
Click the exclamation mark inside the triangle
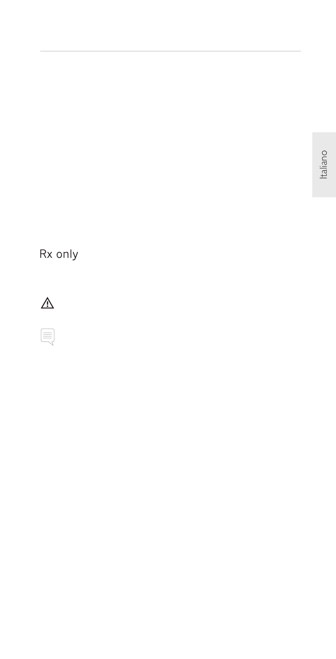point(47,304)
